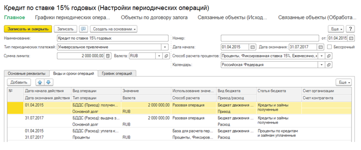Viewport: 361px width, 150px height.
Task: Move row down with the down arrow
Action: tap(48, 82)
